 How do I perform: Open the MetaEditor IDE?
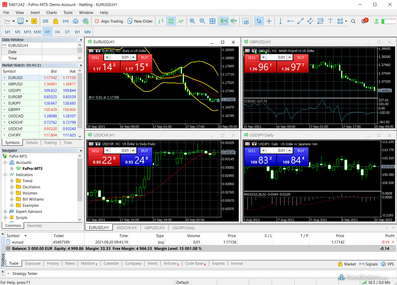tap(45, 21)
